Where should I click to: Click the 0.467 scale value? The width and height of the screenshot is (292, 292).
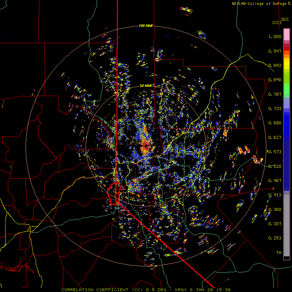point(275,180)
